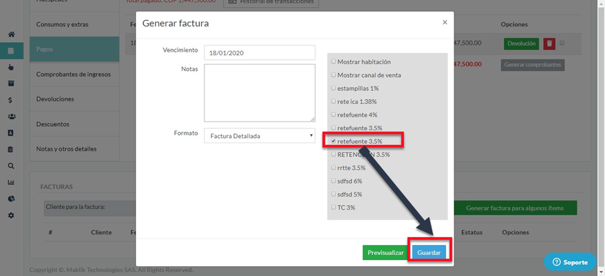Viewport: 605px width, 276px height.
Task: Open the Comprobantes de ingresos tab
Action: coord(73,74)
